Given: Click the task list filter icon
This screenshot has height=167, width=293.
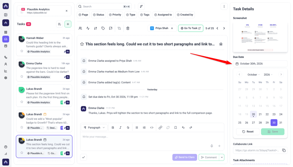Looking at the screenshot, I should (60, 24).
